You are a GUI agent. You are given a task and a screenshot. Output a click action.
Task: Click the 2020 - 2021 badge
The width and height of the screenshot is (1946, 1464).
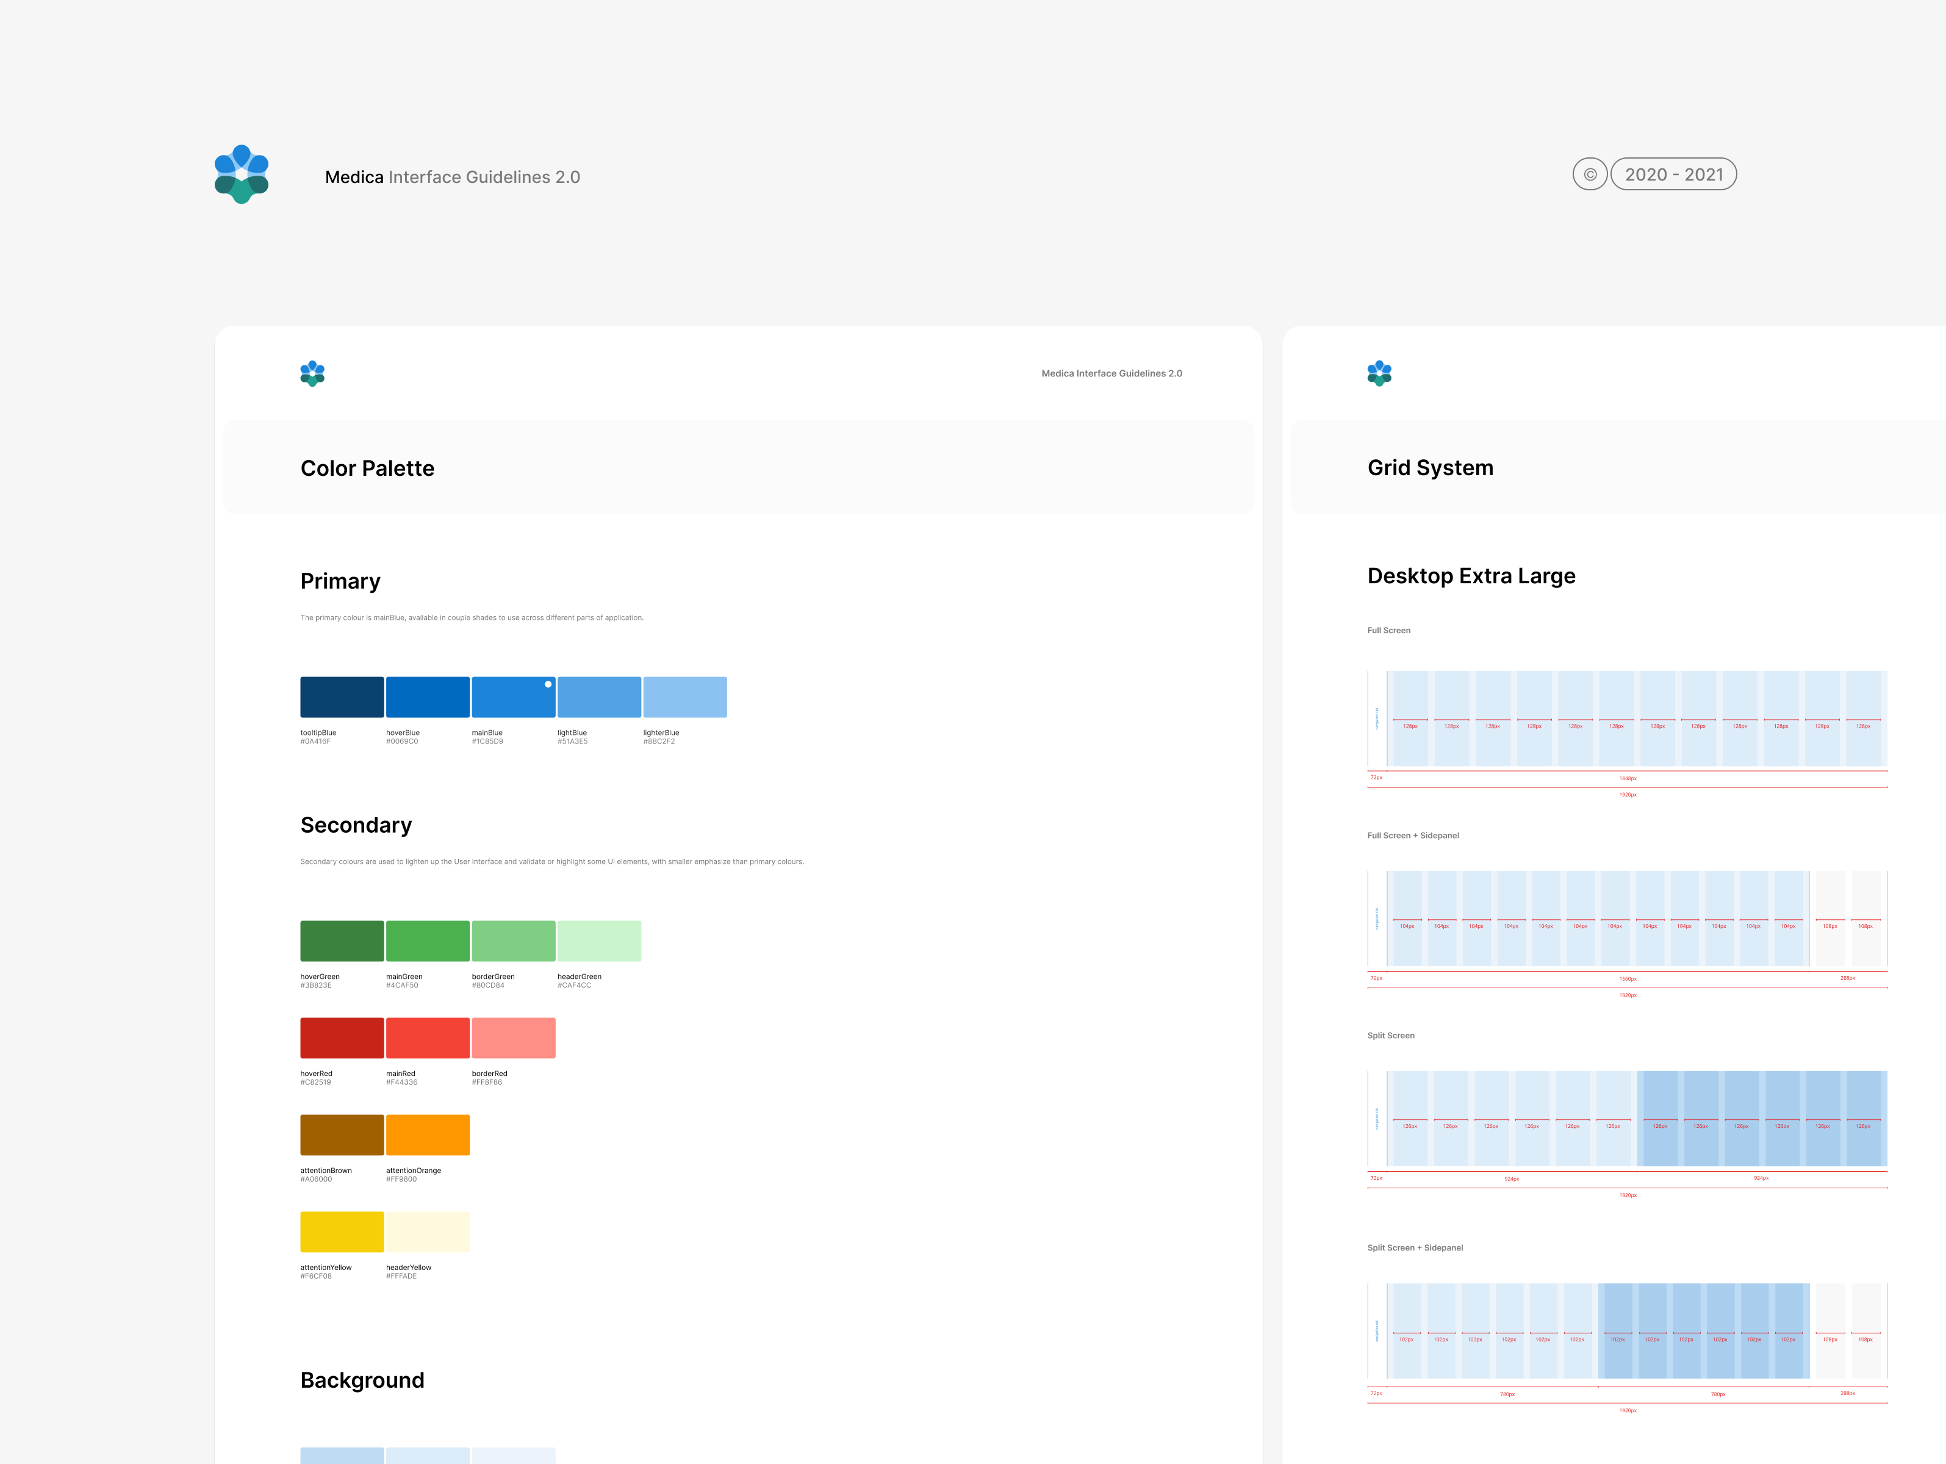click(x=1673, y=174)
